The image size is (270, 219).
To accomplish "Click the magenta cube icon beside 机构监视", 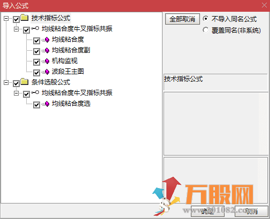I will point(47,61).
